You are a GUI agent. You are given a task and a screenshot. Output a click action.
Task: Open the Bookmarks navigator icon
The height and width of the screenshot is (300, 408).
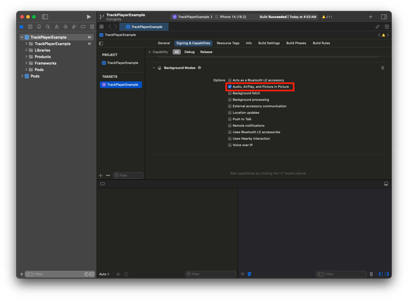tap(39, 27)
